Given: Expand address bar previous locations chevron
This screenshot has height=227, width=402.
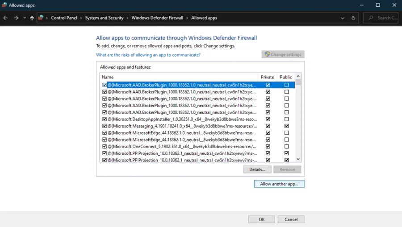Looking at the screenshot, I should (343, 18).
